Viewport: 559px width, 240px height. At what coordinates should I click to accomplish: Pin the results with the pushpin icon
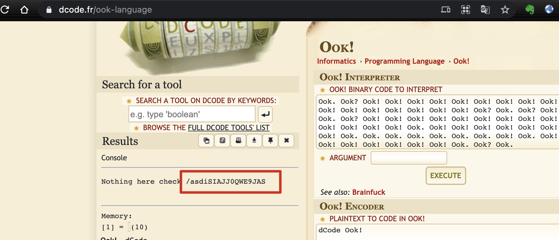tap(270, 141)
